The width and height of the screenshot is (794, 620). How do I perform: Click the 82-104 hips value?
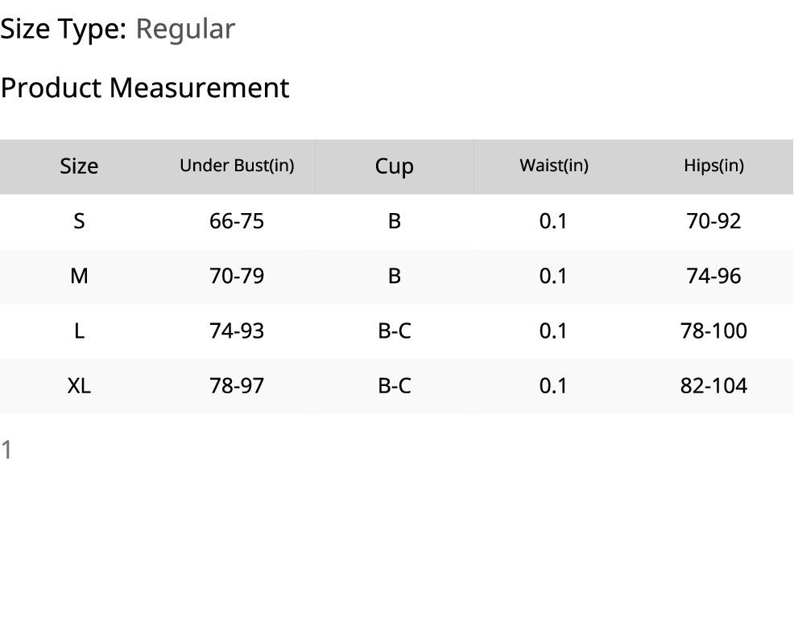[713, 386]
